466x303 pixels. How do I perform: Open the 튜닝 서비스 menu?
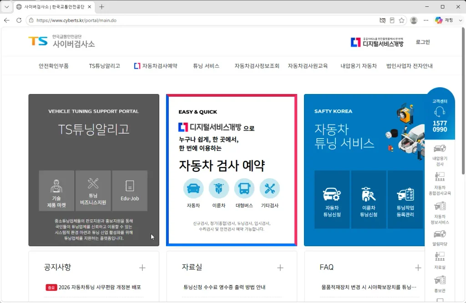[206, 66]
